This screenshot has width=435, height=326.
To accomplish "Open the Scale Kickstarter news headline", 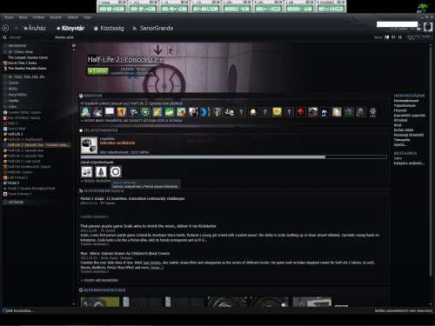I will (148, 226).
